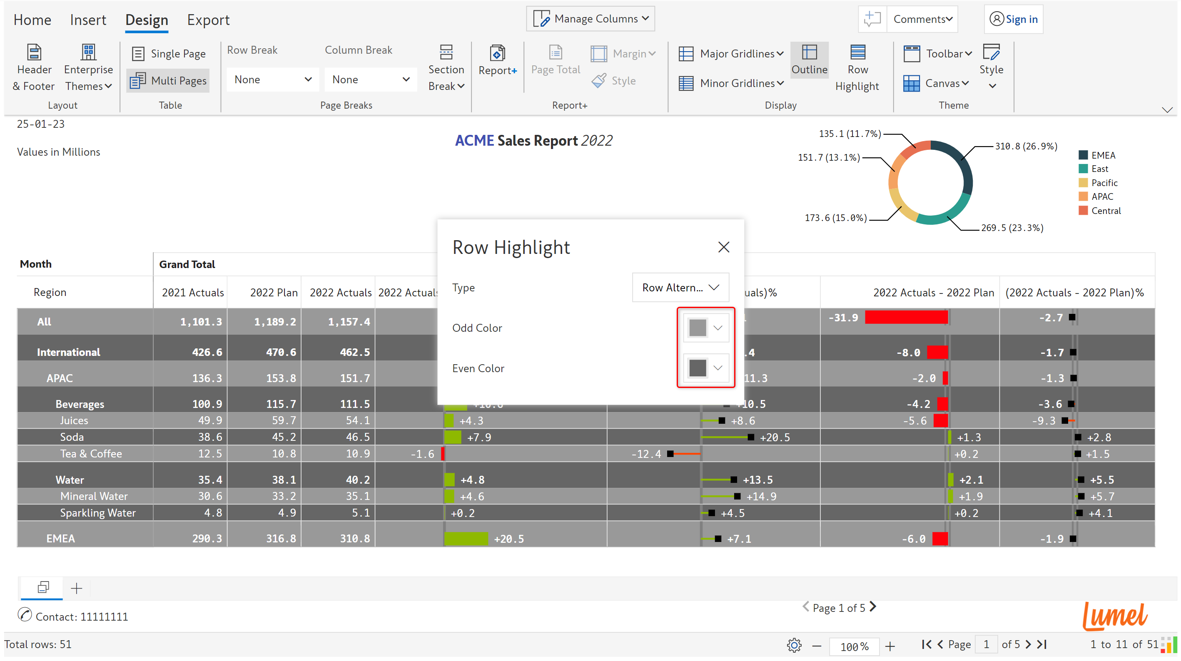Add a new sheet with the plus icon
Viewport: 1181px width, 661px height.
(77, 588)
